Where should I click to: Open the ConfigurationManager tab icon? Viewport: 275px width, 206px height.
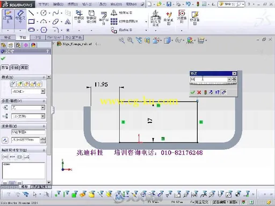(x=18, y=45)
